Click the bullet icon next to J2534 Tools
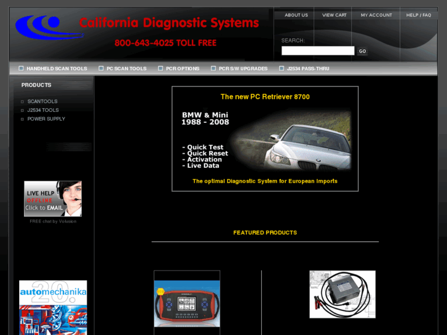 click(22, 111)
